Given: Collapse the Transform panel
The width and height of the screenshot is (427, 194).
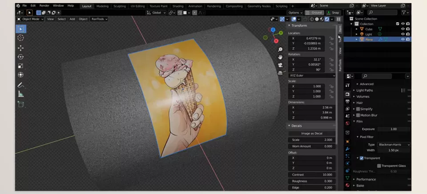Looking at the screenshot, I should (289, 26).
